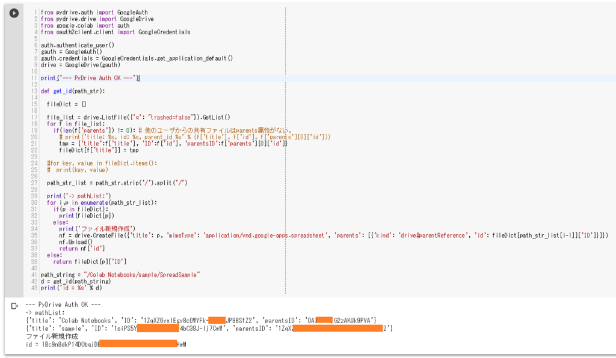
Task: Click the print 'id = %s' code line
Action: (72, 288)
